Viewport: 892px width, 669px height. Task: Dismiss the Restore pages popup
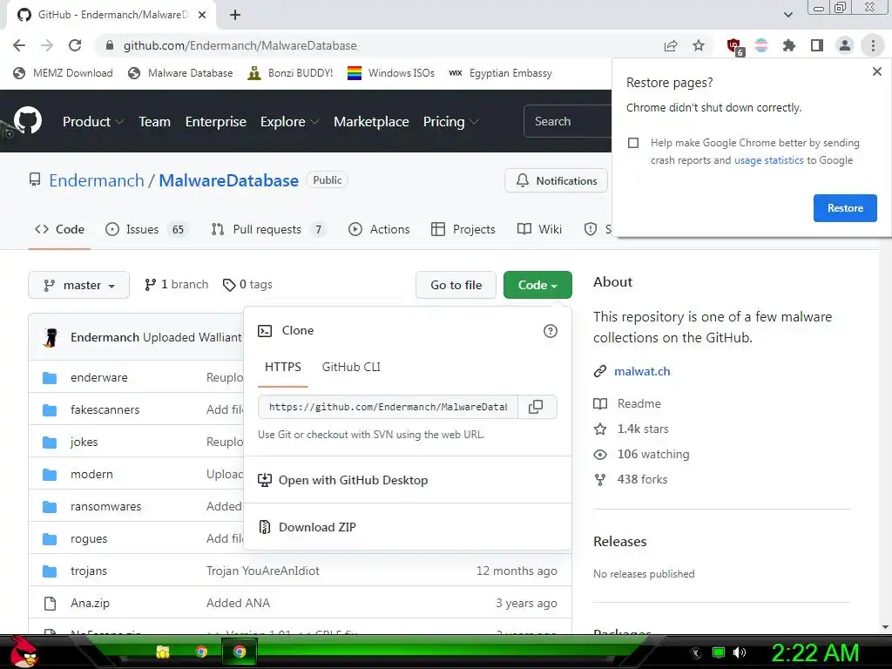[876, 71]
